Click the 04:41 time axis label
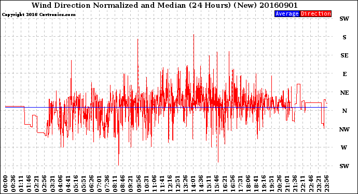This screenshot has height=194, width=358. point(68,184)
